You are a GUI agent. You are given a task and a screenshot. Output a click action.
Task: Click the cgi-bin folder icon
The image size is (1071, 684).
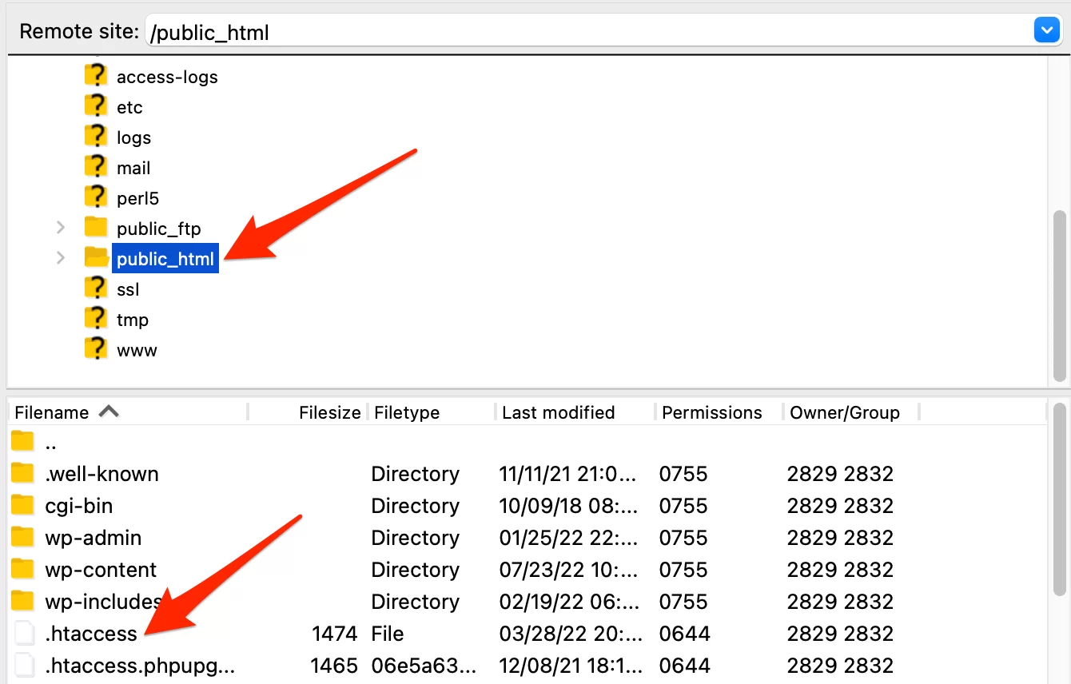point(23,505)
